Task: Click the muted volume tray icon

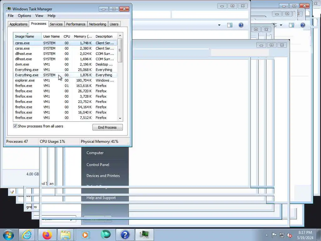Action: point(289,235)
